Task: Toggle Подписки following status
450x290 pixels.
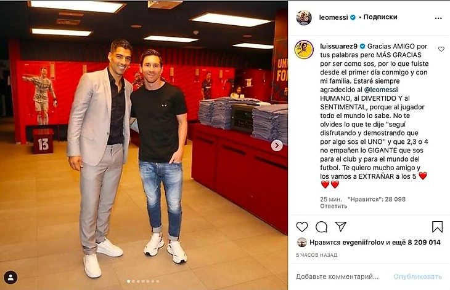Action: [380, 17]
